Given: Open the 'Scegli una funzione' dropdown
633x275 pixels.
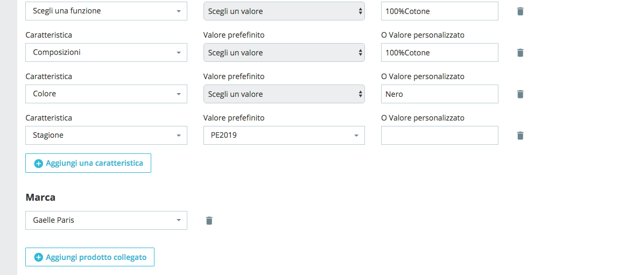Looking at the screenshot, I should tap(106, 11).
